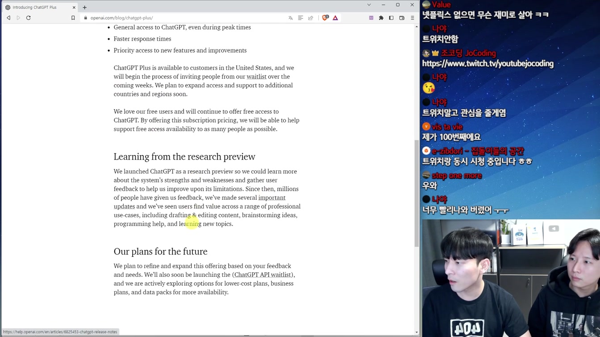Viewport: 600px width, 337px height.
Task: Click the 'Our plans for the future' heading
Action: coord(161,251)
